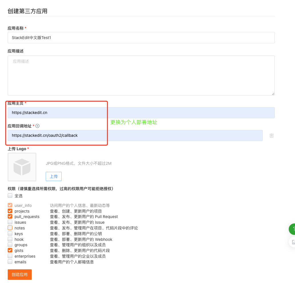Viewport: 295px width, 285px height.
Task: Click the feedback note icon below help
Action: (292, 242)
